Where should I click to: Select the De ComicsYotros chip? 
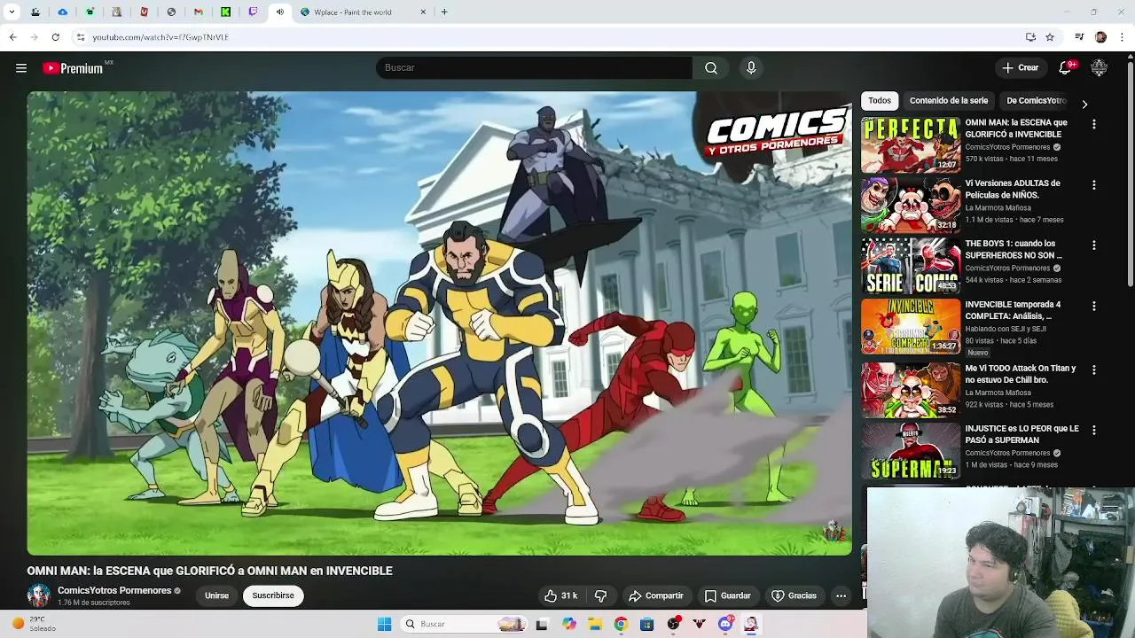coord(1036,101)
